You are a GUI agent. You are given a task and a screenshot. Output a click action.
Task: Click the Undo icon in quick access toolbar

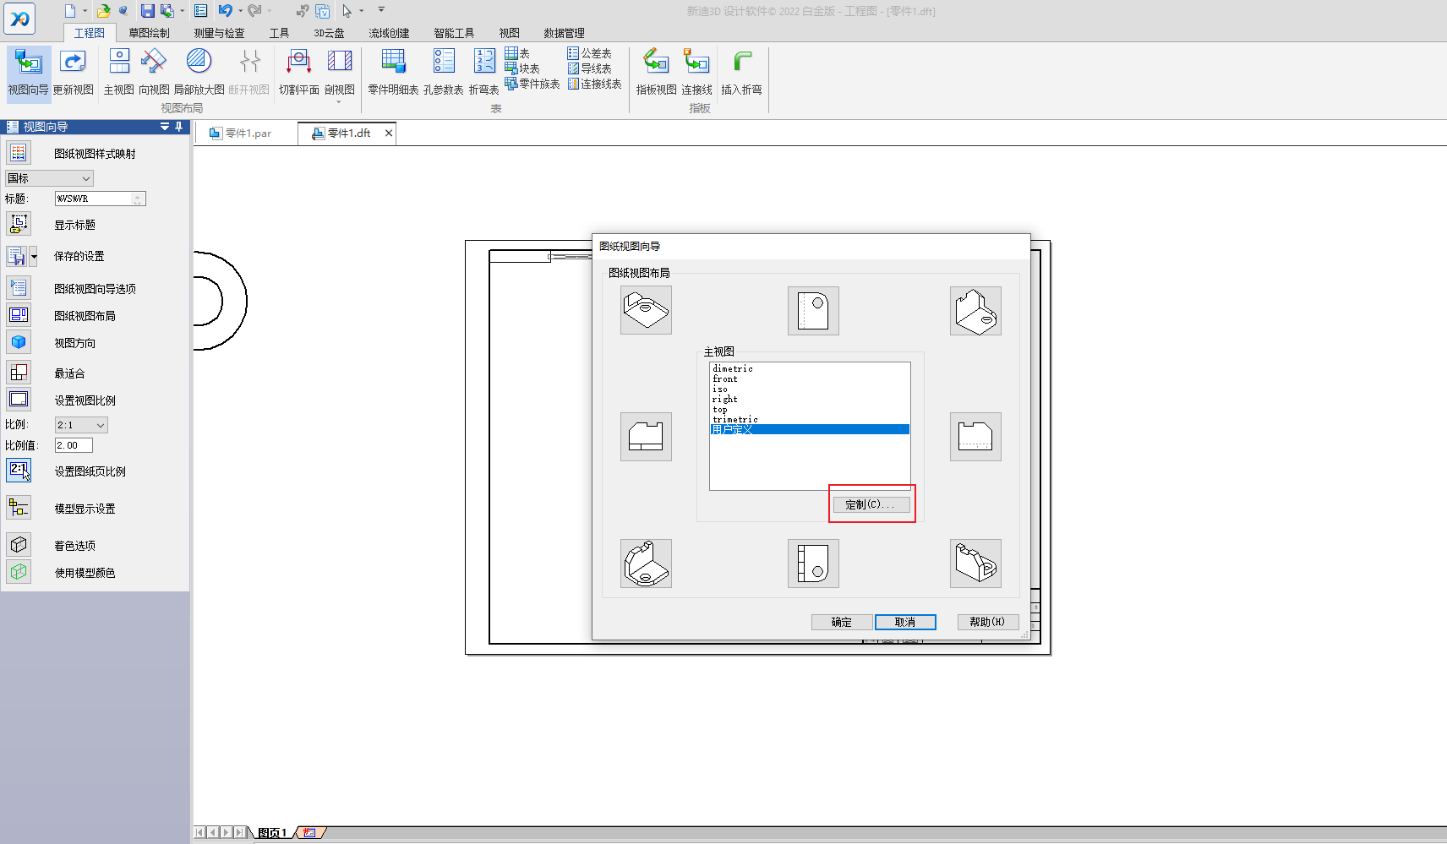pyautogui.click(x=225, y=11)
